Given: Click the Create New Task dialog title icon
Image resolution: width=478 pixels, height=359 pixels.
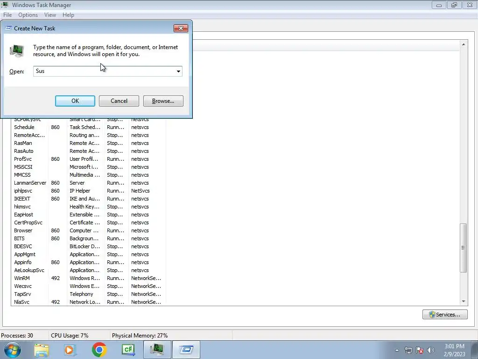Looking at the screenshot, I should [8, 28].
